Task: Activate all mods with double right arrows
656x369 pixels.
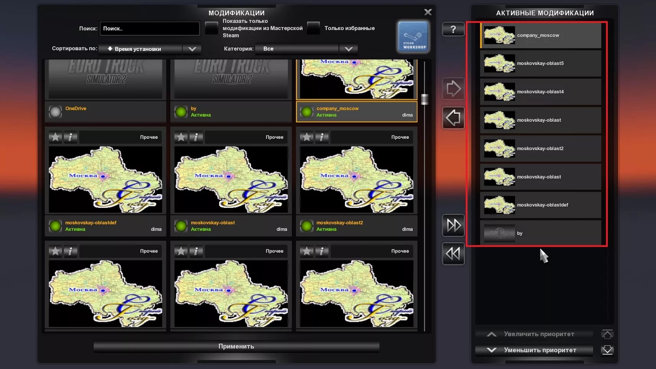Action: pos(453,225)
